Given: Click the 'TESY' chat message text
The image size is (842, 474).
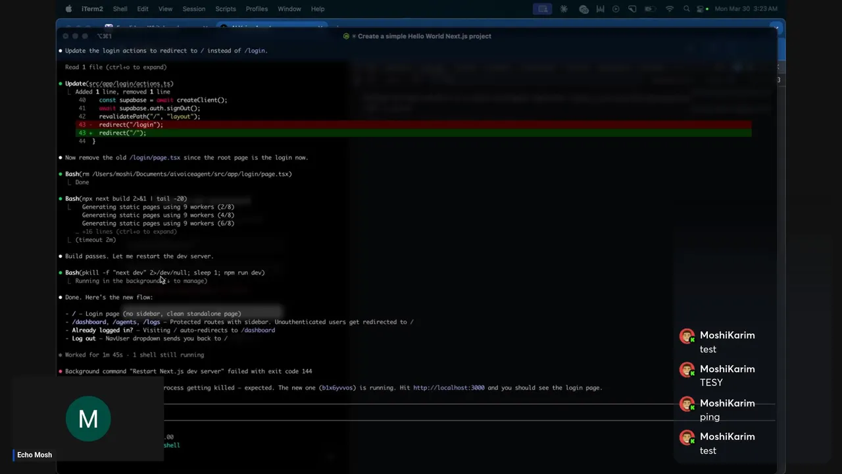Looking at the screenshot, I should click(x=712, y=382).
